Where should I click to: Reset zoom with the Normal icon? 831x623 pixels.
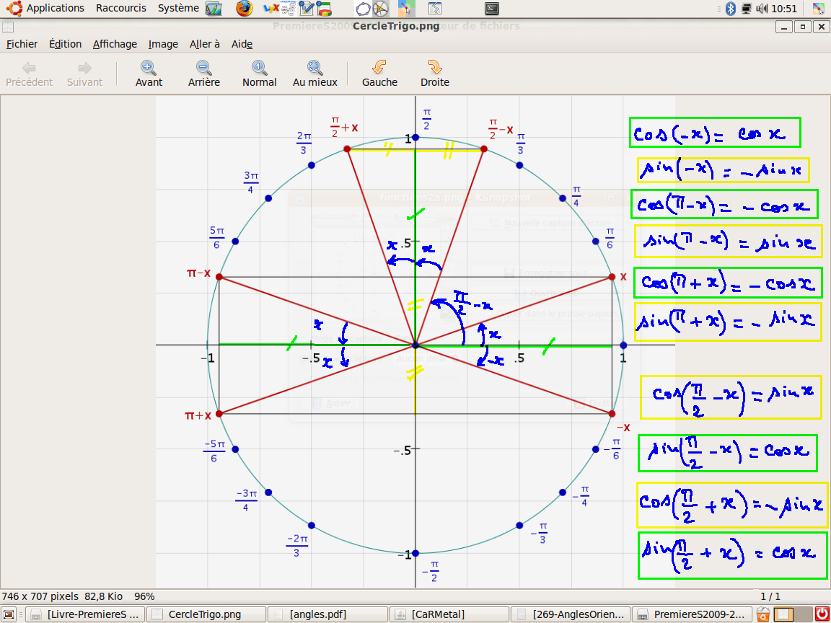[x=259, y=68]
